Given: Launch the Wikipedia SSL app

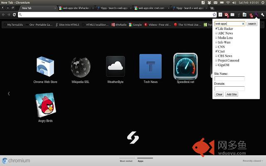Looking at the screenshot, I should click(80, 70).
